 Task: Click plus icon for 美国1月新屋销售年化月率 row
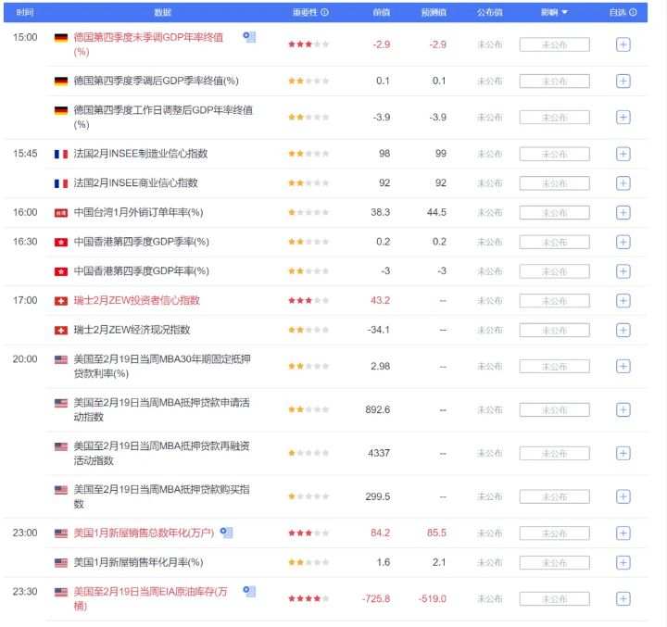(x=623, y=563)
